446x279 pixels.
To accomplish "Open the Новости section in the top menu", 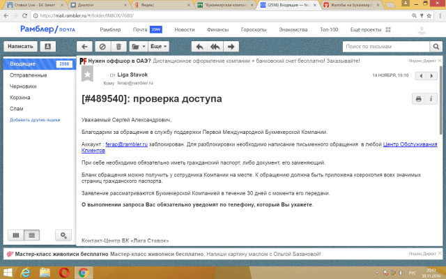I will (x=185, y=30).
